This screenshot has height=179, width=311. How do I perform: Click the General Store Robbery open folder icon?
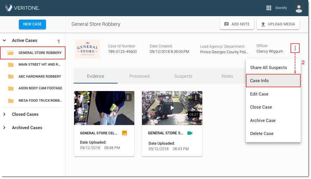[11, 53]
